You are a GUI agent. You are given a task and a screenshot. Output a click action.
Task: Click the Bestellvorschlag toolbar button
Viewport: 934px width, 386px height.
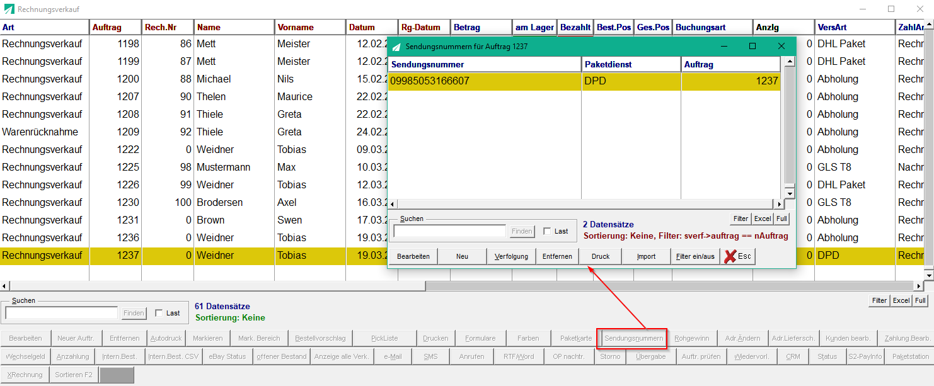[320, 338]
